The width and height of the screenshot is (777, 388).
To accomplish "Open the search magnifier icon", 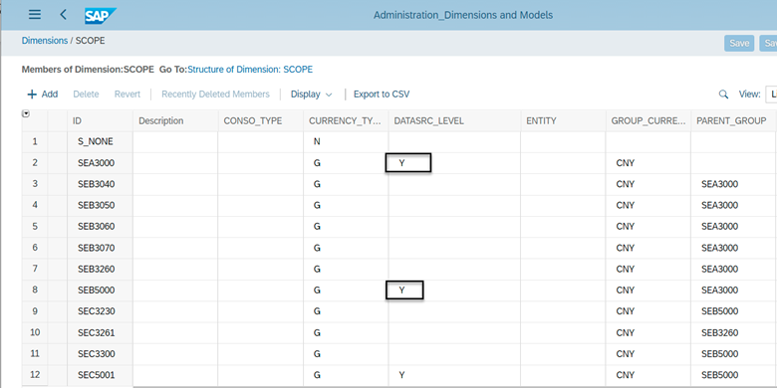I will (x=723, y=95).
